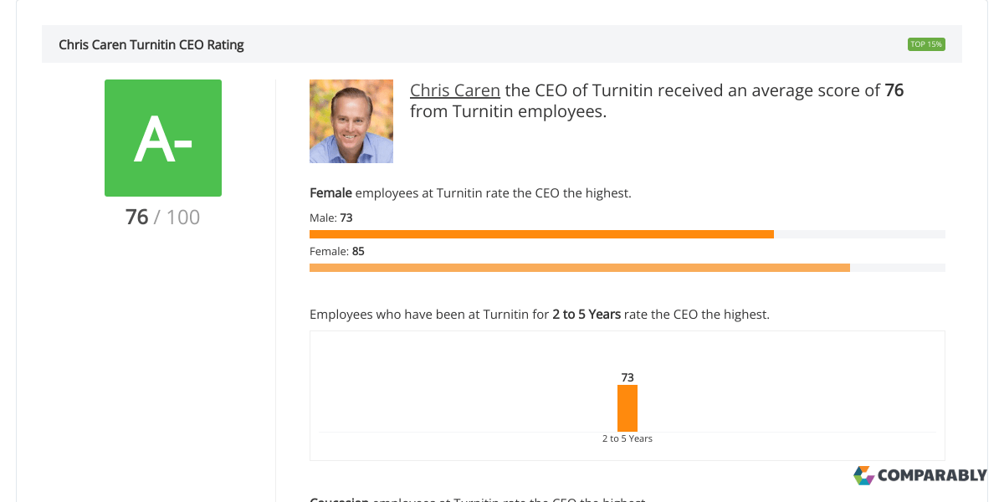
Task: Click the Female: 85 text label
Action: pos(337,251)
